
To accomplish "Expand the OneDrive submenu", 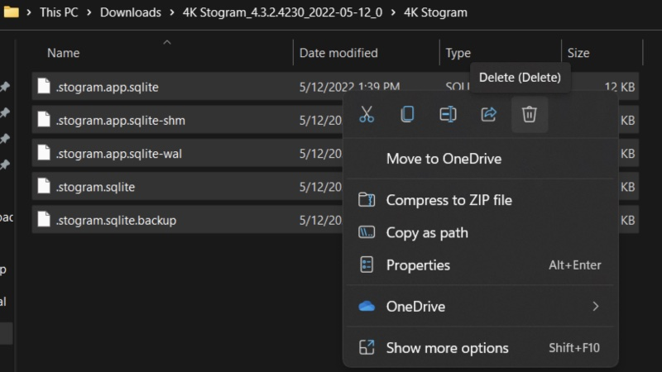I will click(x=480, y=307).
